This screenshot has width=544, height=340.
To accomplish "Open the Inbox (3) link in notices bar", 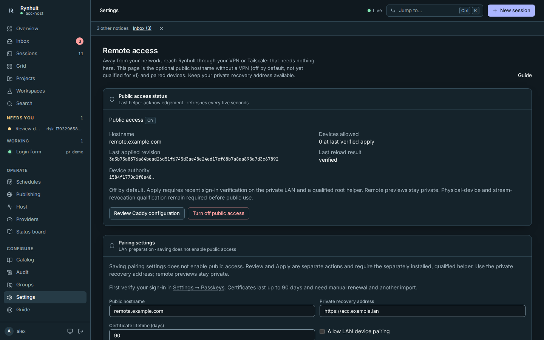I will point(142,28).
